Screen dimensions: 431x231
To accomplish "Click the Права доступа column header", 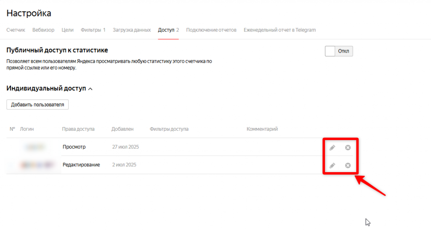I will coord(78,129).
